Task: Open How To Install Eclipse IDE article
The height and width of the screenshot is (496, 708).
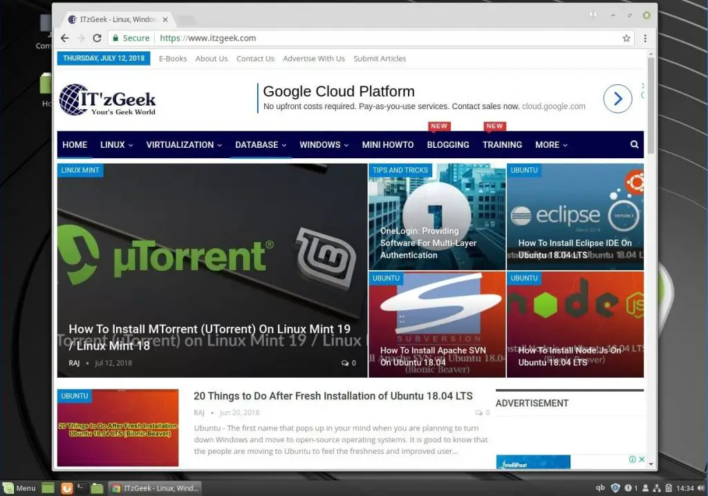Action: point(575,249)
